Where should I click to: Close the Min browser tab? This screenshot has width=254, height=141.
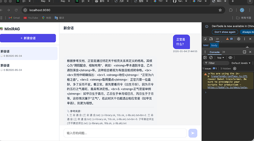[x=225, y=1]
